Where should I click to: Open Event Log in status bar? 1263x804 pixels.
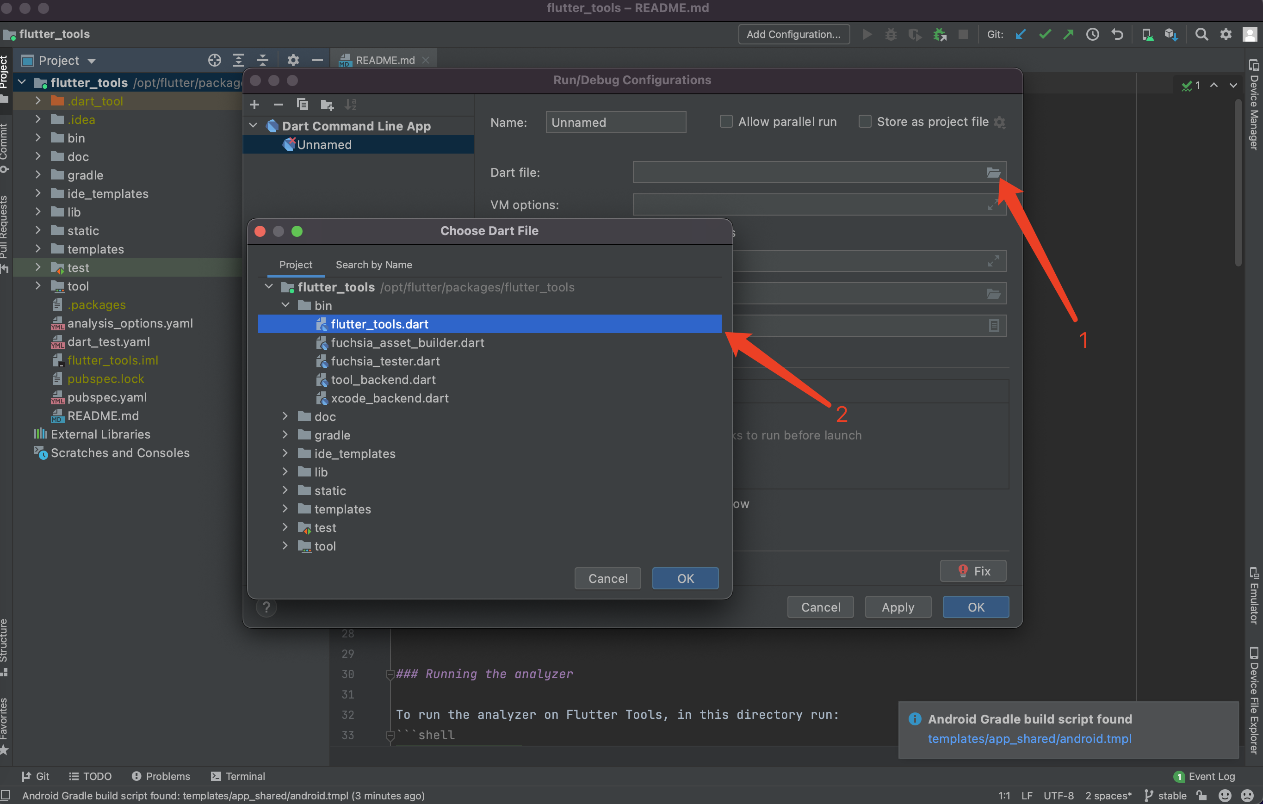point(1204,776)
